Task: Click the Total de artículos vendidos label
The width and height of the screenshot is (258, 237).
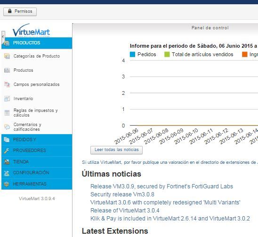Action: (202, 54)
